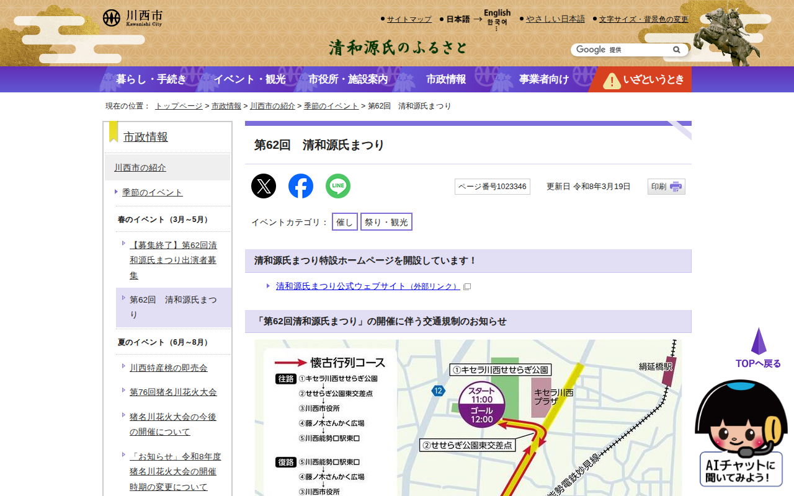Open the 清和源氏まつり official website link
The image size is (794, 496).
368,286
